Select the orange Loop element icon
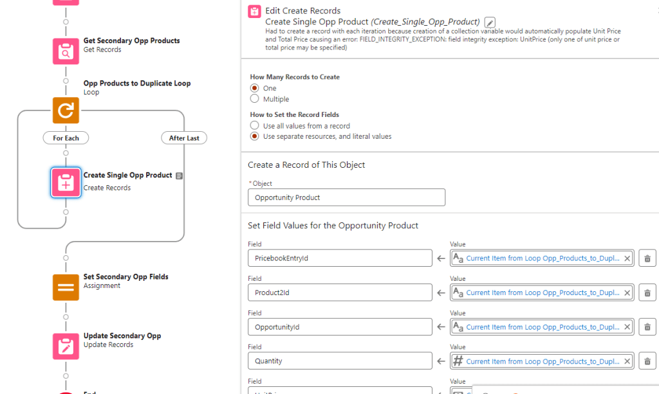The image size is (659, 394). 66,111
